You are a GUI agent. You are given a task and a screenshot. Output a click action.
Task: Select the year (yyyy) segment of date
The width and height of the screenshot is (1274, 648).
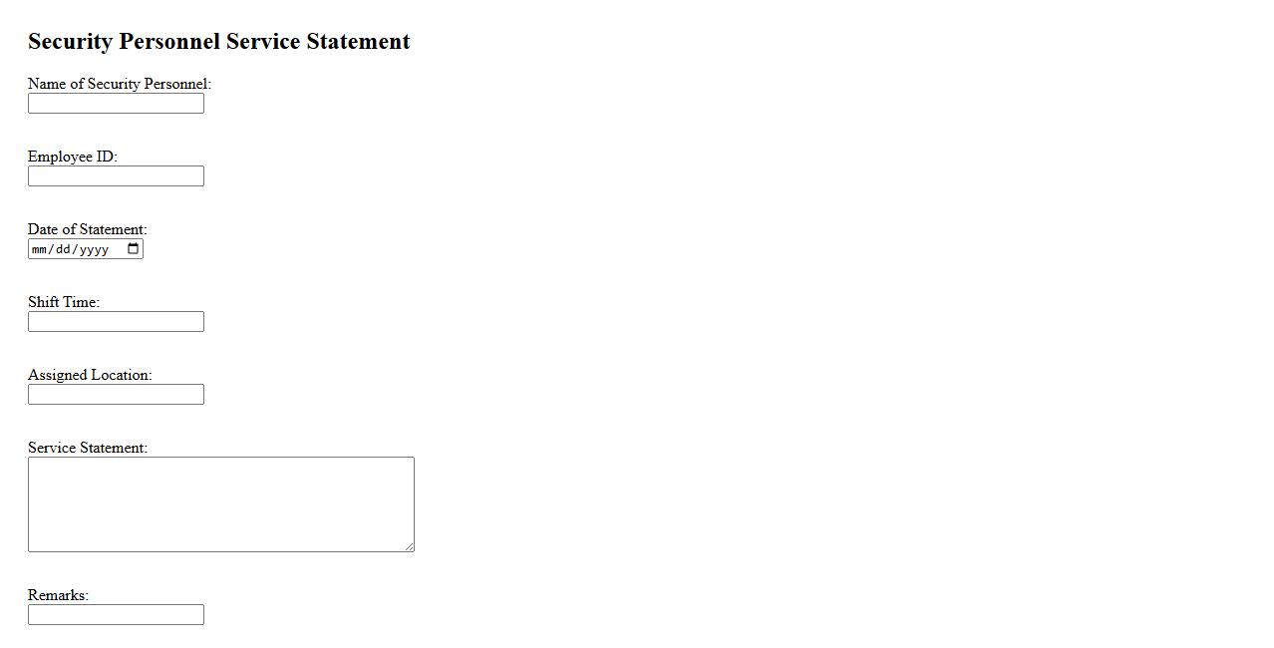pyautogui.click(x=94, y=249)
